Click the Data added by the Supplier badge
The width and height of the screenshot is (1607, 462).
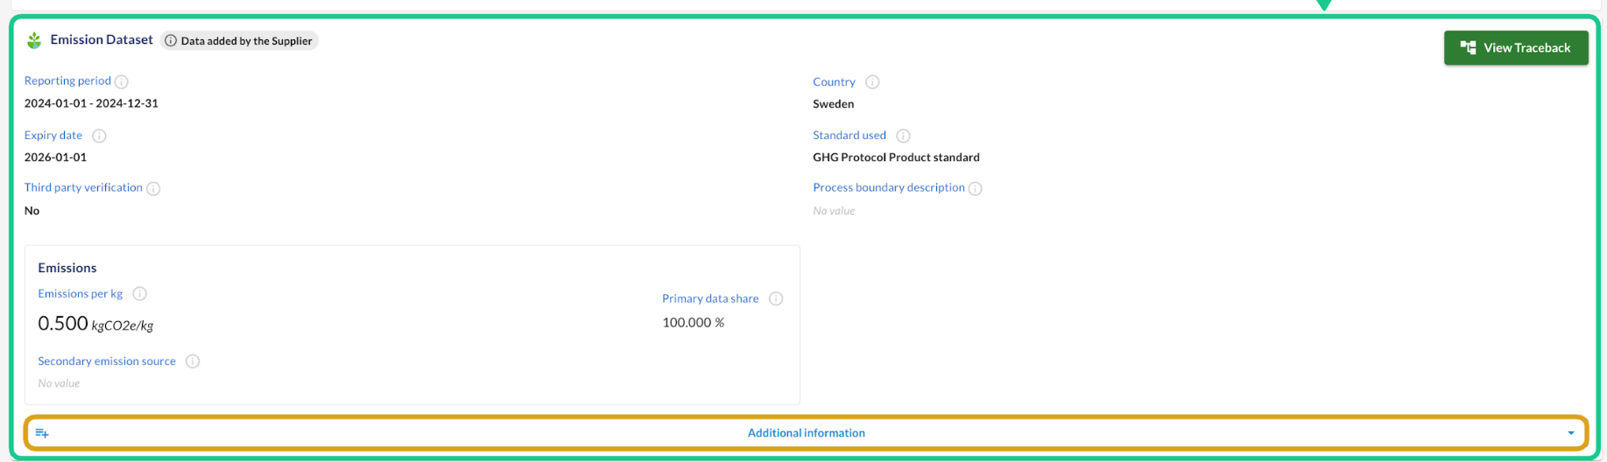coord(239,41)
